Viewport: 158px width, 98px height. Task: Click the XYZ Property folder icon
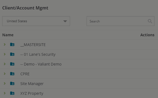[12, 93]
